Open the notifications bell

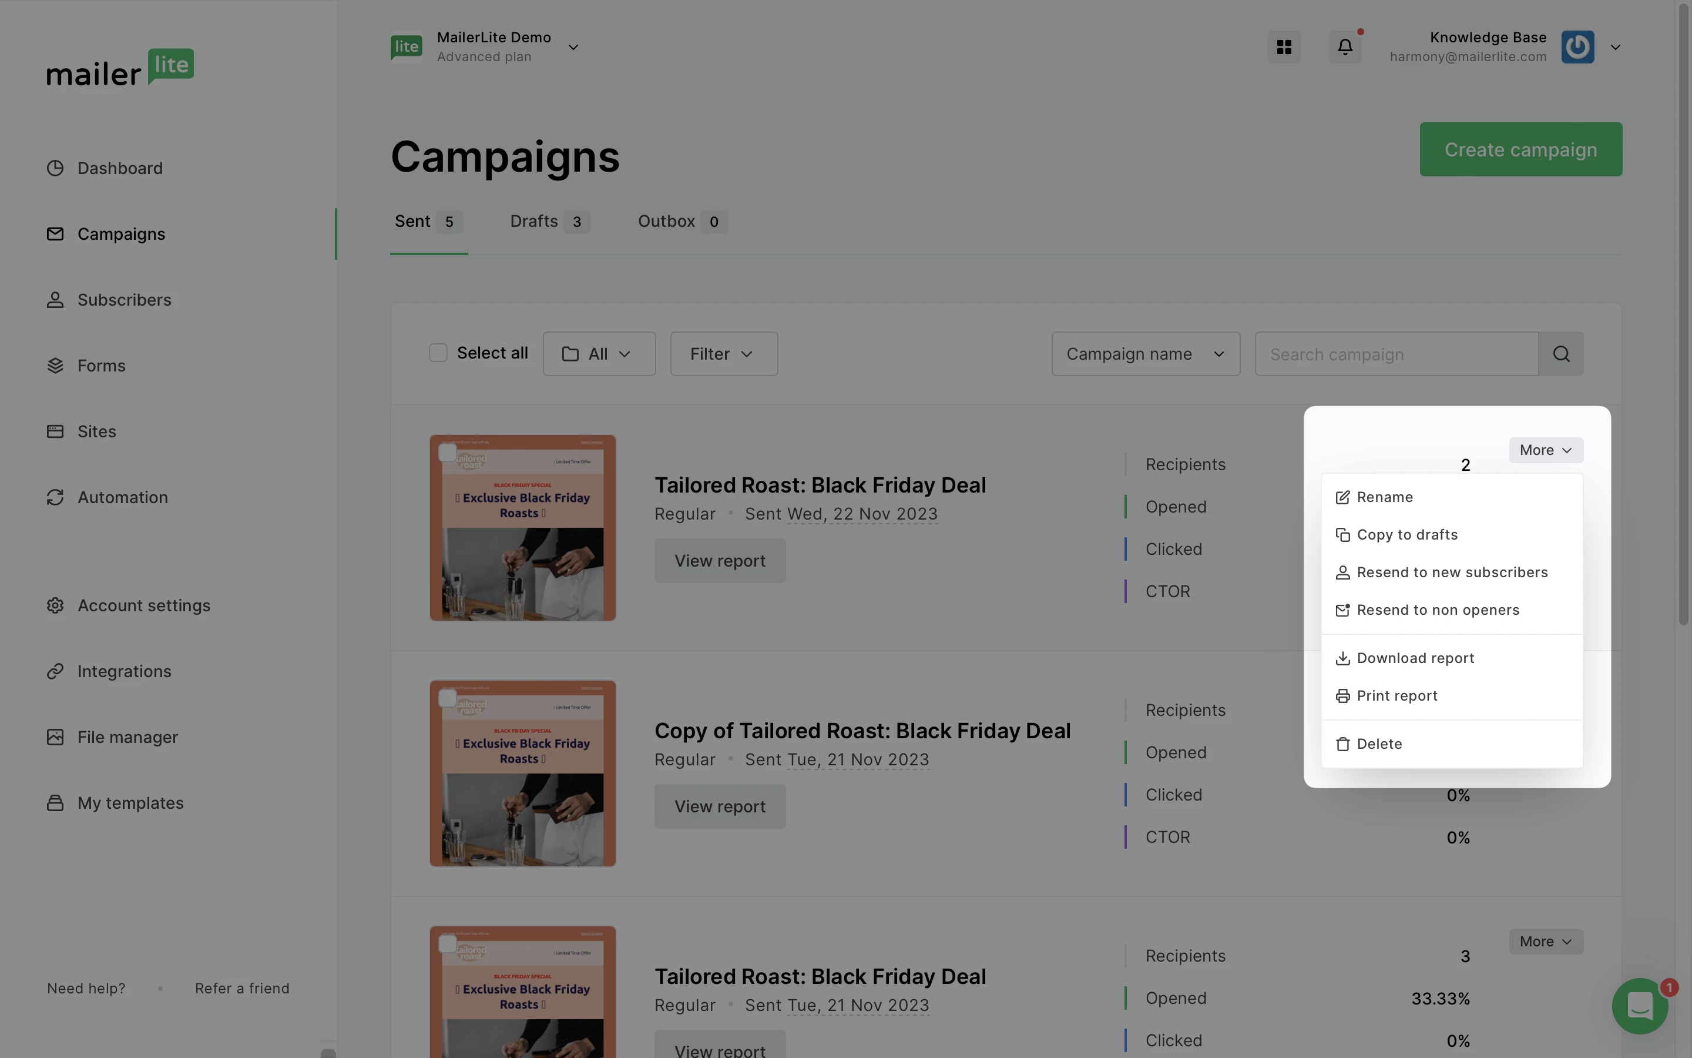(1345, 47)
